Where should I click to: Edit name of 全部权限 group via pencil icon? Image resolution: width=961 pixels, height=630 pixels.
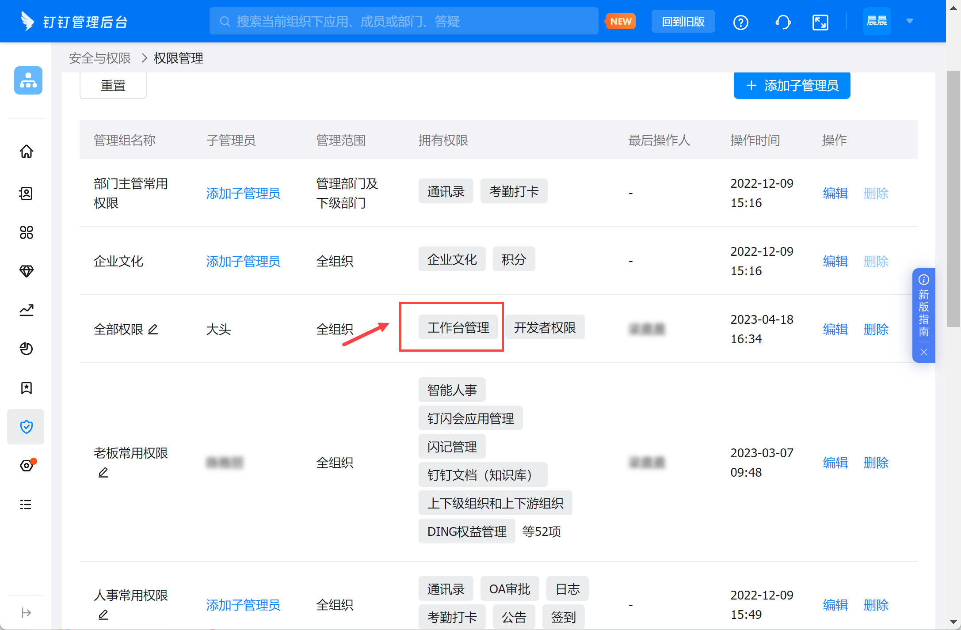tap(153, 329)
